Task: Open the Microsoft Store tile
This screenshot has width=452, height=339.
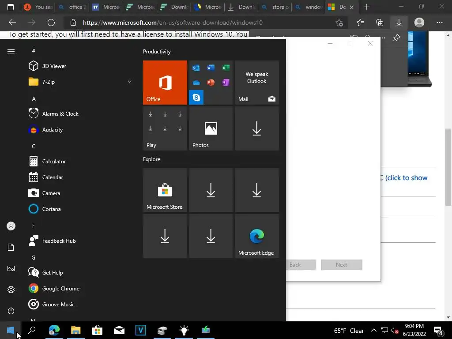Action: point(165,190)
